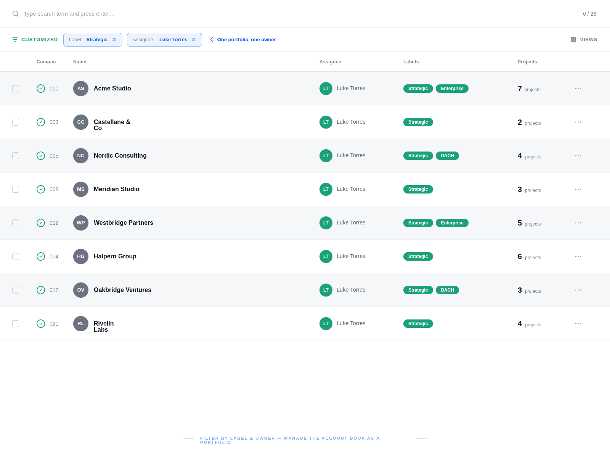Select the Nordic Consulting row checkbox
The image size is (610, 458).
pyautogui.click(x=16, y=156)
